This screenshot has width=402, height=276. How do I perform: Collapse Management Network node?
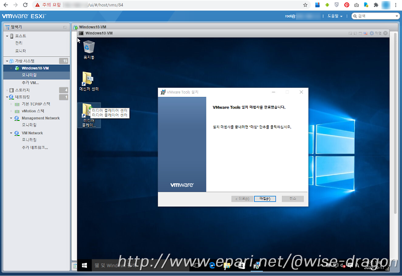pyautogui.click(x=11, y=118)
